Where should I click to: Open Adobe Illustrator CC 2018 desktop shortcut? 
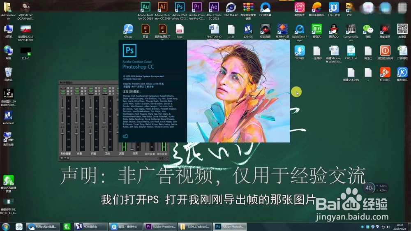pyautogui.click(x=162, y=11)
